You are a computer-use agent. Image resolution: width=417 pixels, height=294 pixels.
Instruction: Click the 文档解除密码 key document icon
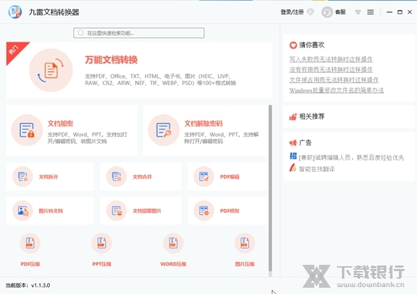tap(163, 130)
